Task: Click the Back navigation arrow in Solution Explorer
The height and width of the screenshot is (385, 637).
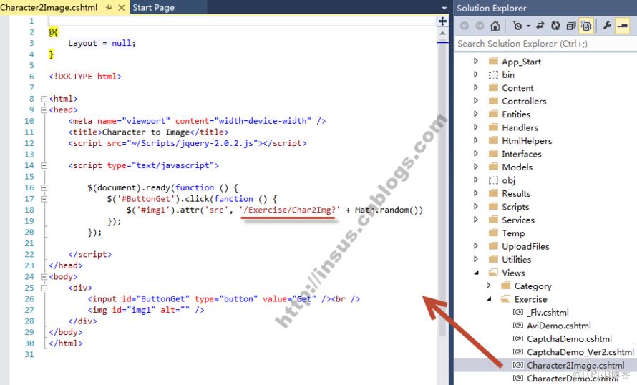Action: tap(465, 26)
